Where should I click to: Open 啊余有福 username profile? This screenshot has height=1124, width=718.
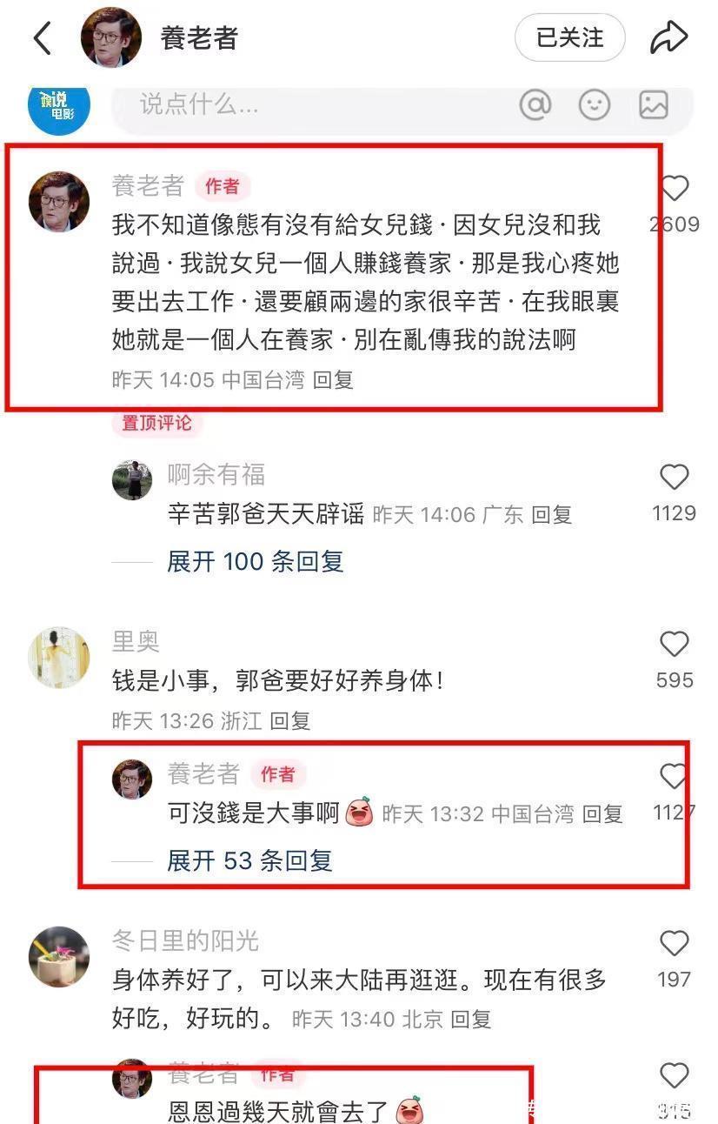(216, 474)
